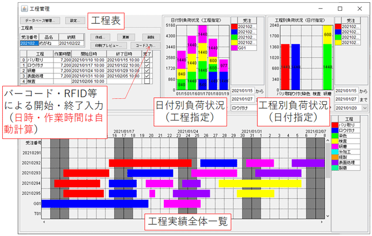
Task: Click cyan 糸加工 swatch in 工程 legend
Action: 335,152
